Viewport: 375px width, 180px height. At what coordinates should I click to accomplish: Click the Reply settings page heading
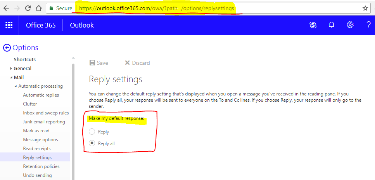[x=115, y=79]
